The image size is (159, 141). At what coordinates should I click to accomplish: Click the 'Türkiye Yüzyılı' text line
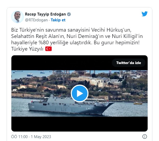pos(27,49)
